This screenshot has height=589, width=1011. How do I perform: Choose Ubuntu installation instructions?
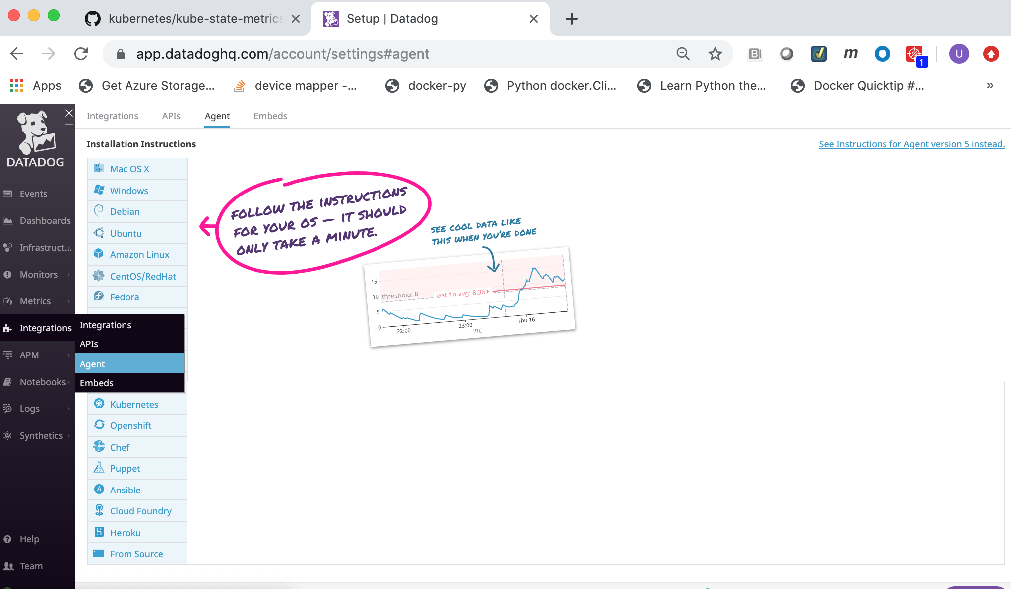click(137, 234)
